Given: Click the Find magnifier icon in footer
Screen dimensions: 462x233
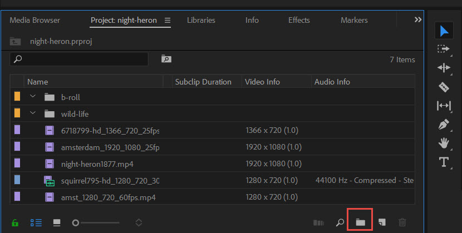Looking at the screenshot, I should 340,222.
